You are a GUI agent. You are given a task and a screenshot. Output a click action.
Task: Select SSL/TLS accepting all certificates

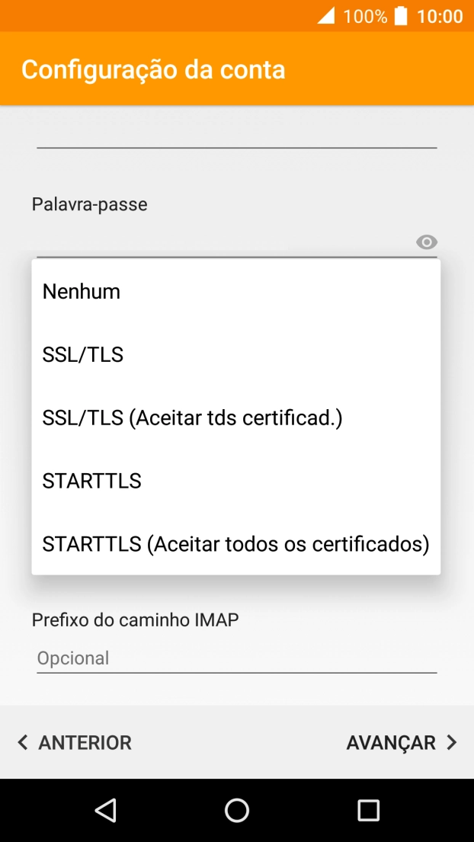pyautogui.click(x=192, y=418)
